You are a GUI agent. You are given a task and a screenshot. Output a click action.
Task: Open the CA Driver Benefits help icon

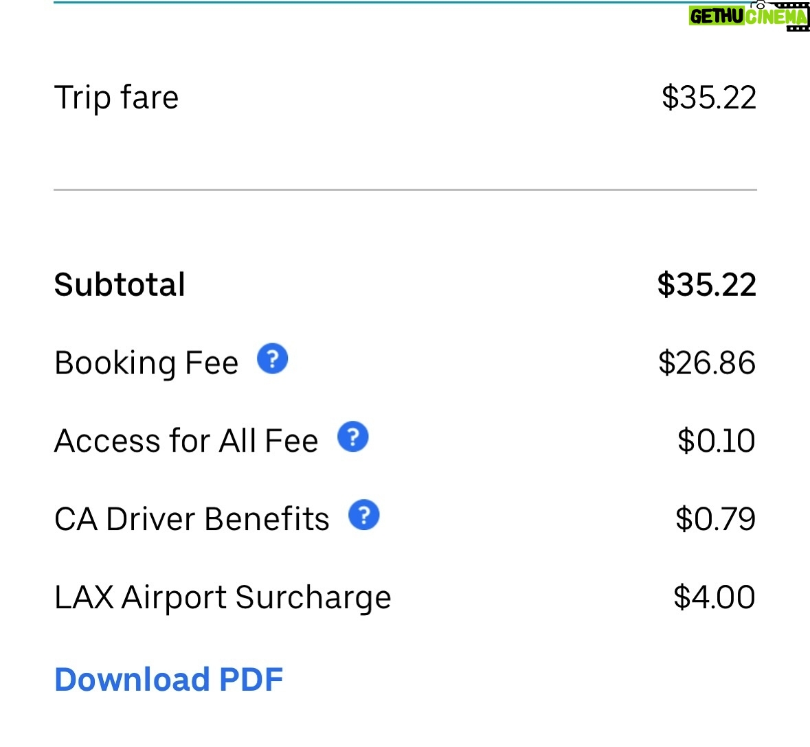click(x=363, y=515)
